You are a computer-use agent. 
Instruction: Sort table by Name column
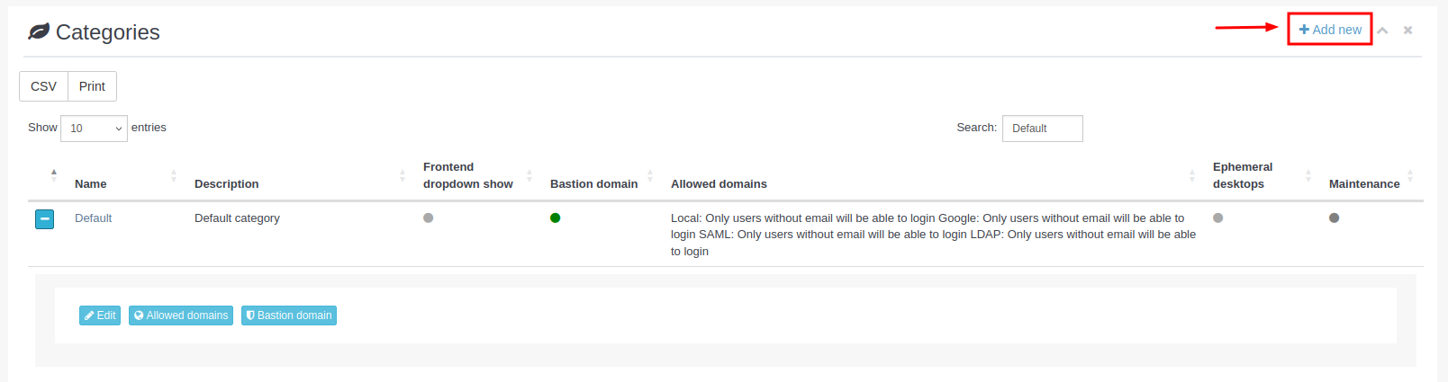tap(91, 183)
